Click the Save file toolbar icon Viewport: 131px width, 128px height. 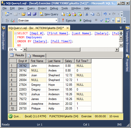tap(29, 14)
